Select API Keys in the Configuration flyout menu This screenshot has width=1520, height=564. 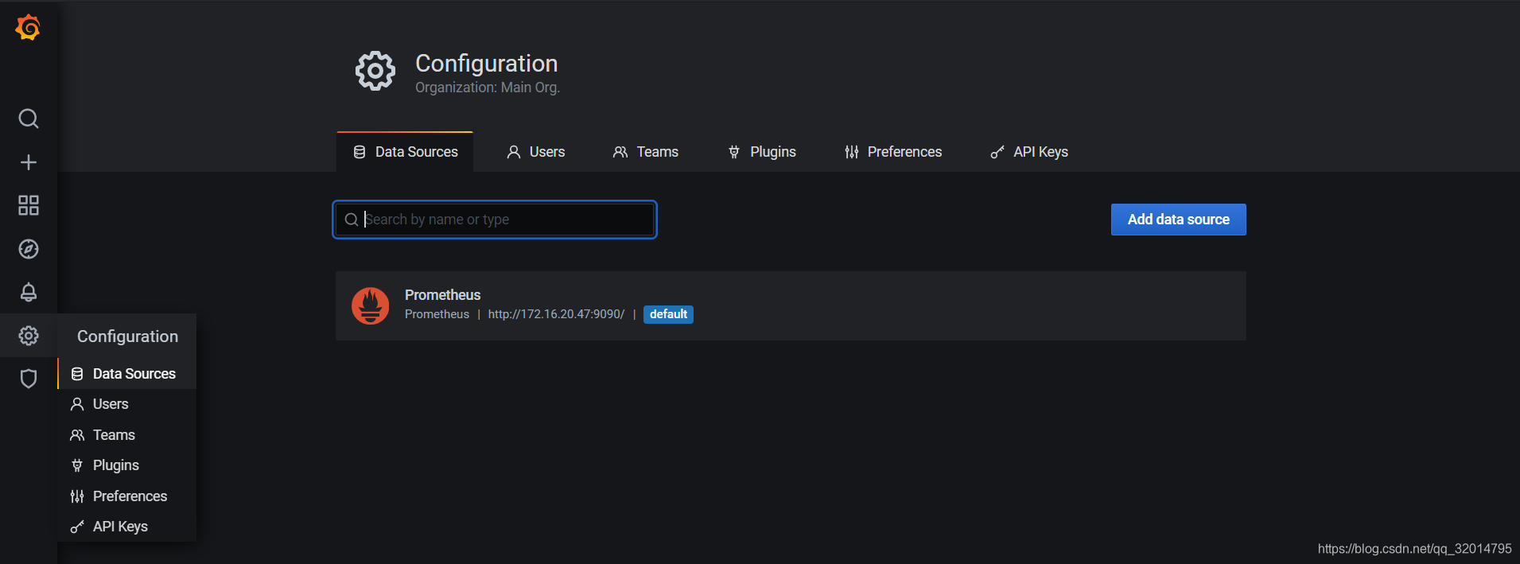tap(127, 527)
